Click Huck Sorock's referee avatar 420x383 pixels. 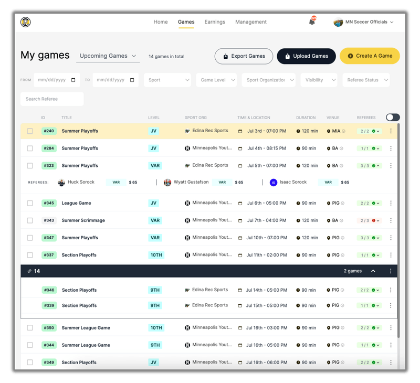pyautogui.click(x=62, y=182)
